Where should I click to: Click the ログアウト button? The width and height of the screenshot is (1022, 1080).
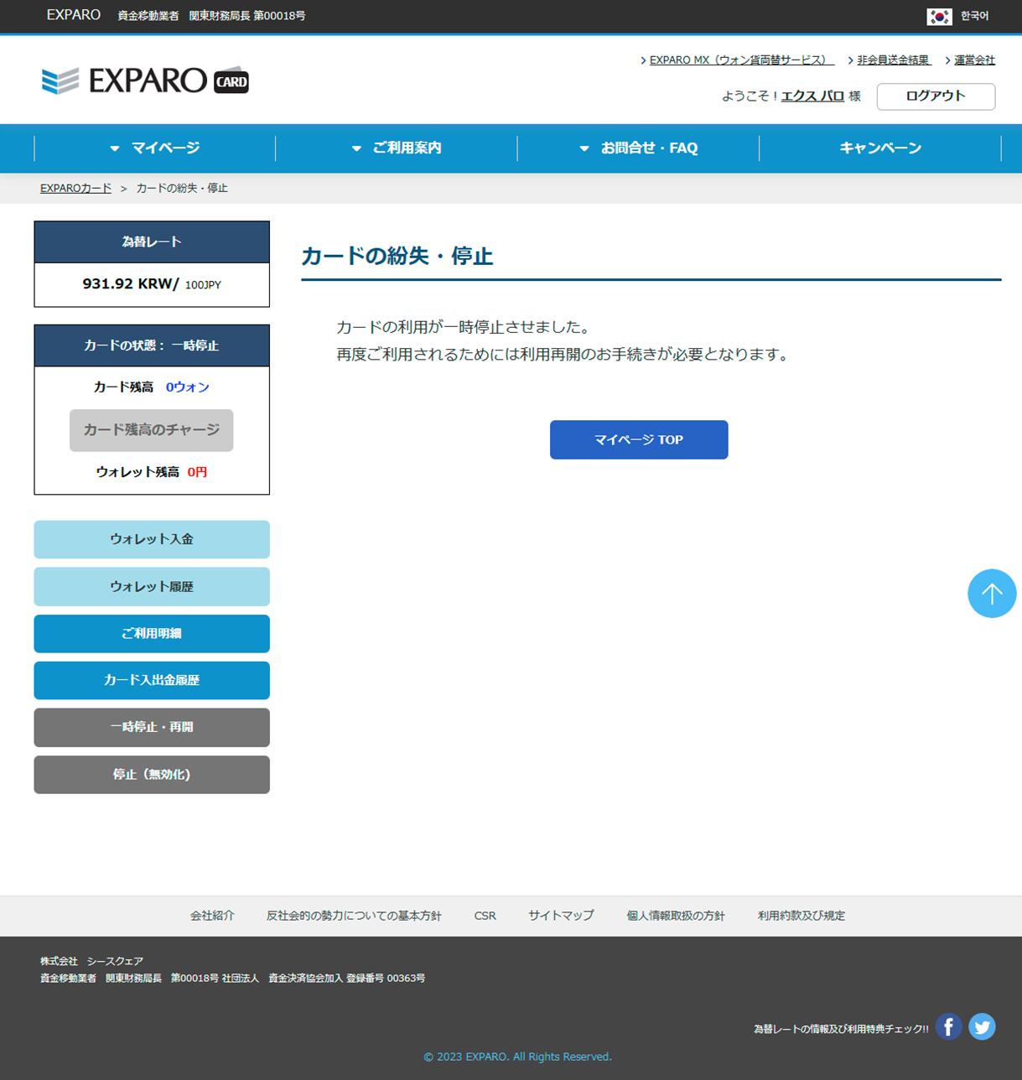pyautogui.click(x=936, y=96)
